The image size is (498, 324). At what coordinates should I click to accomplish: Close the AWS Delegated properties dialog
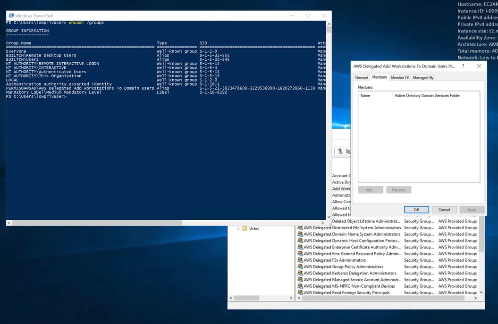pyautogui.click(x=479, y=66)
